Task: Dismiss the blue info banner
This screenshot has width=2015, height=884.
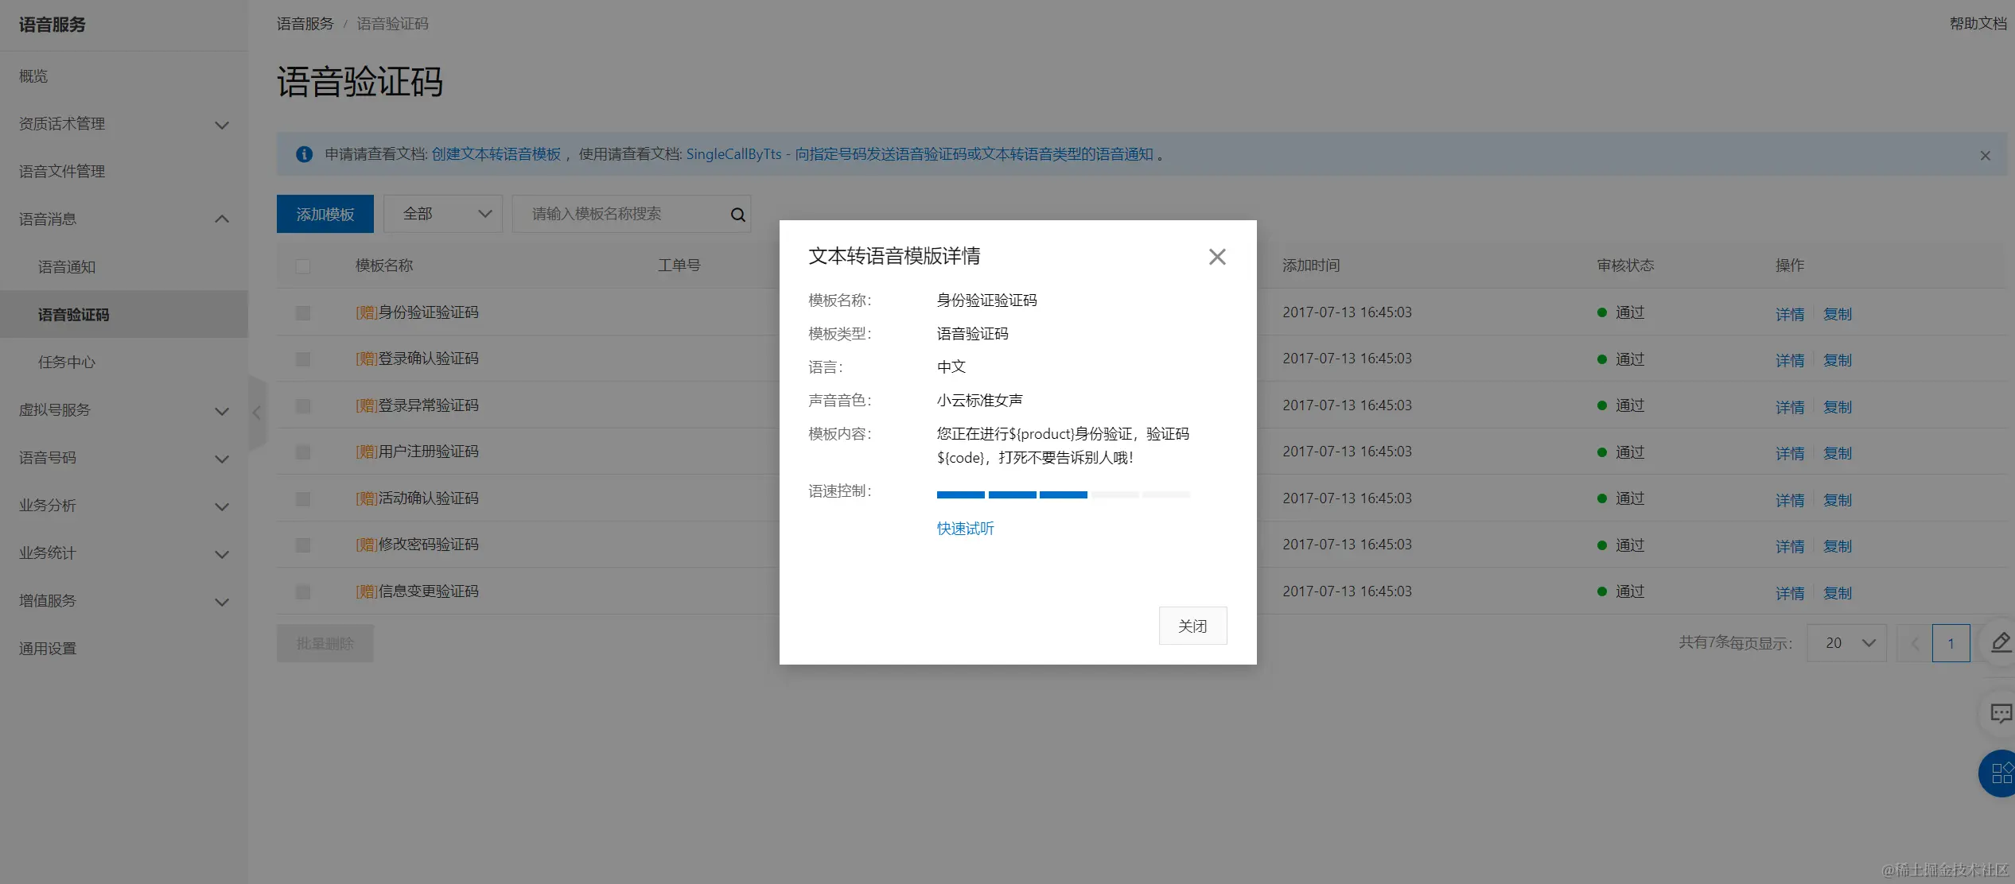Action: click(1985, 156)
